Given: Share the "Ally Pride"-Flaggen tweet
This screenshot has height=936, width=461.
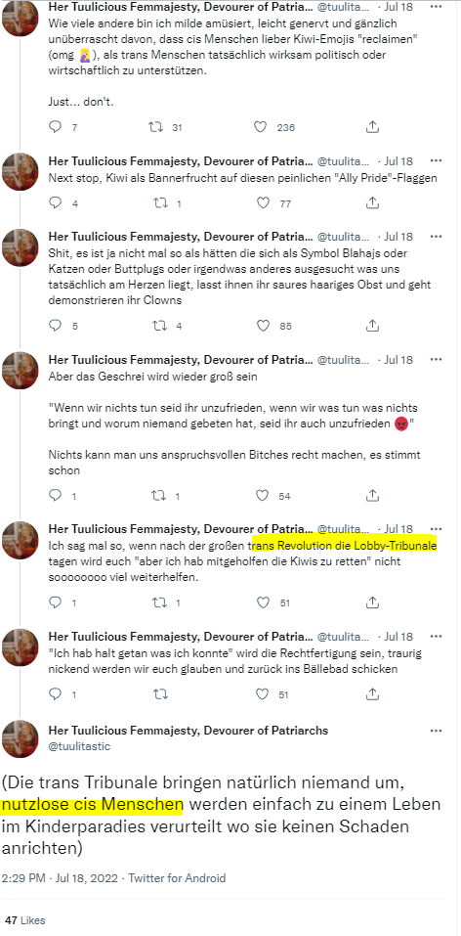Looking at the screenshot, I should [x=372, y=203].
